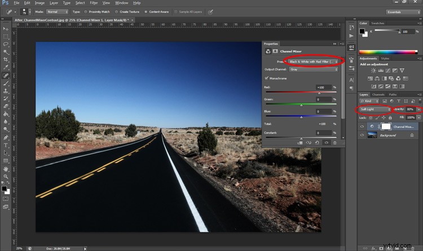Image resolution: width=423 pixels, height=251 pixels.
Task: Select the Rectangular Marquee tool
Action: click(x=6, y=37)
